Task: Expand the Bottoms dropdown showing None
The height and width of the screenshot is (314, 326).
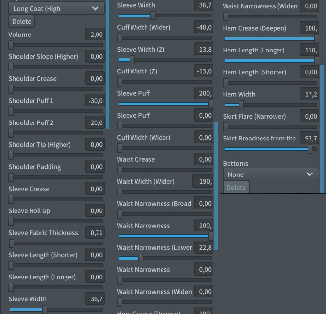Action: pyautogui.click(x=271, y=174)
